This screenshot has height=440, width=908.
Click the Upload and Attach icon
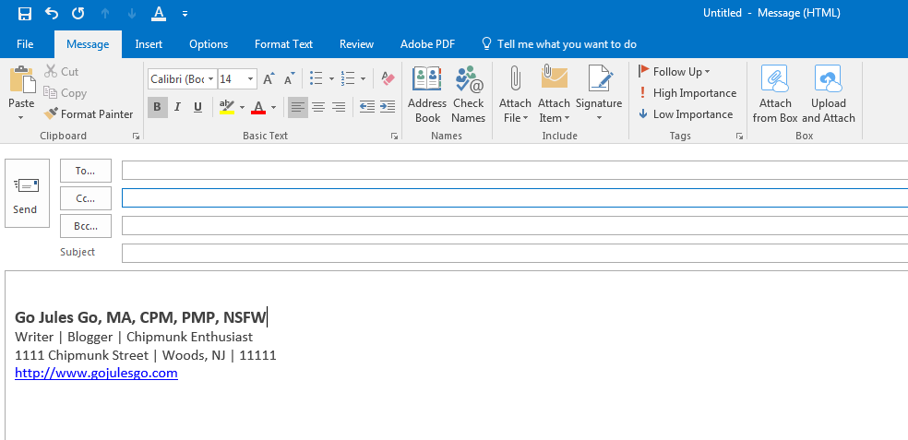tap(828, 94)
